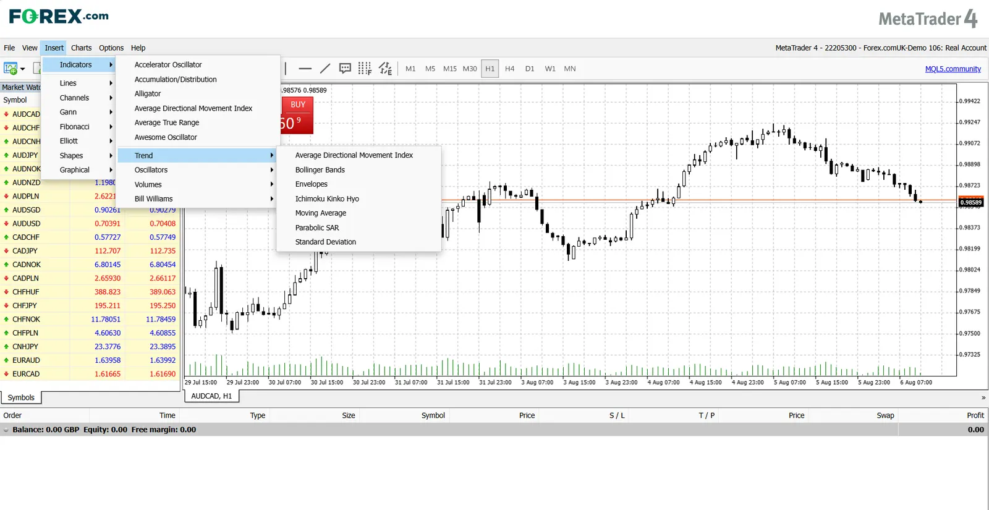Click the red down arrow beside CHFHUF
This screenshot has height=510, width=989.
(6, 292)
